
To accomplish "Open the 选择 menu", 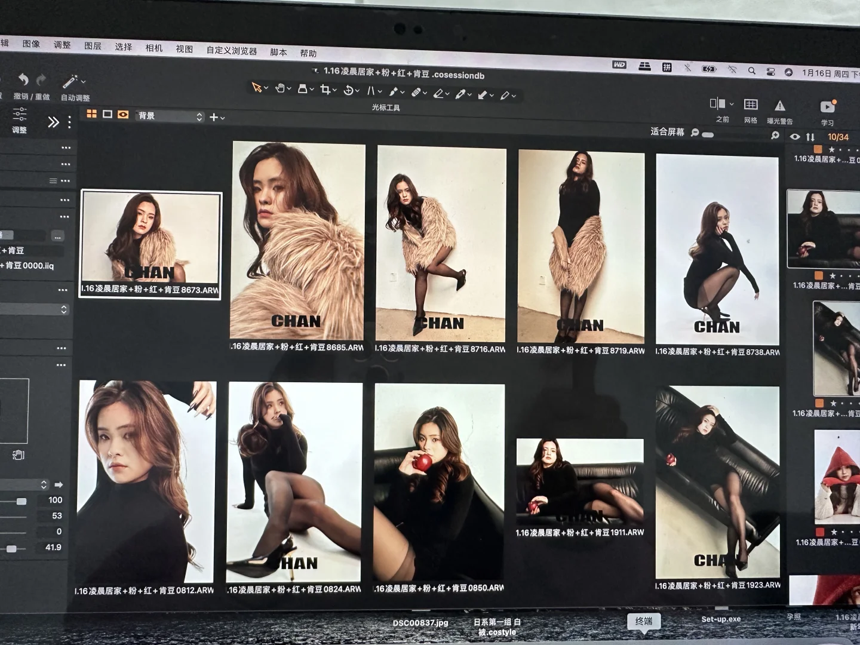I will point(123,47).
